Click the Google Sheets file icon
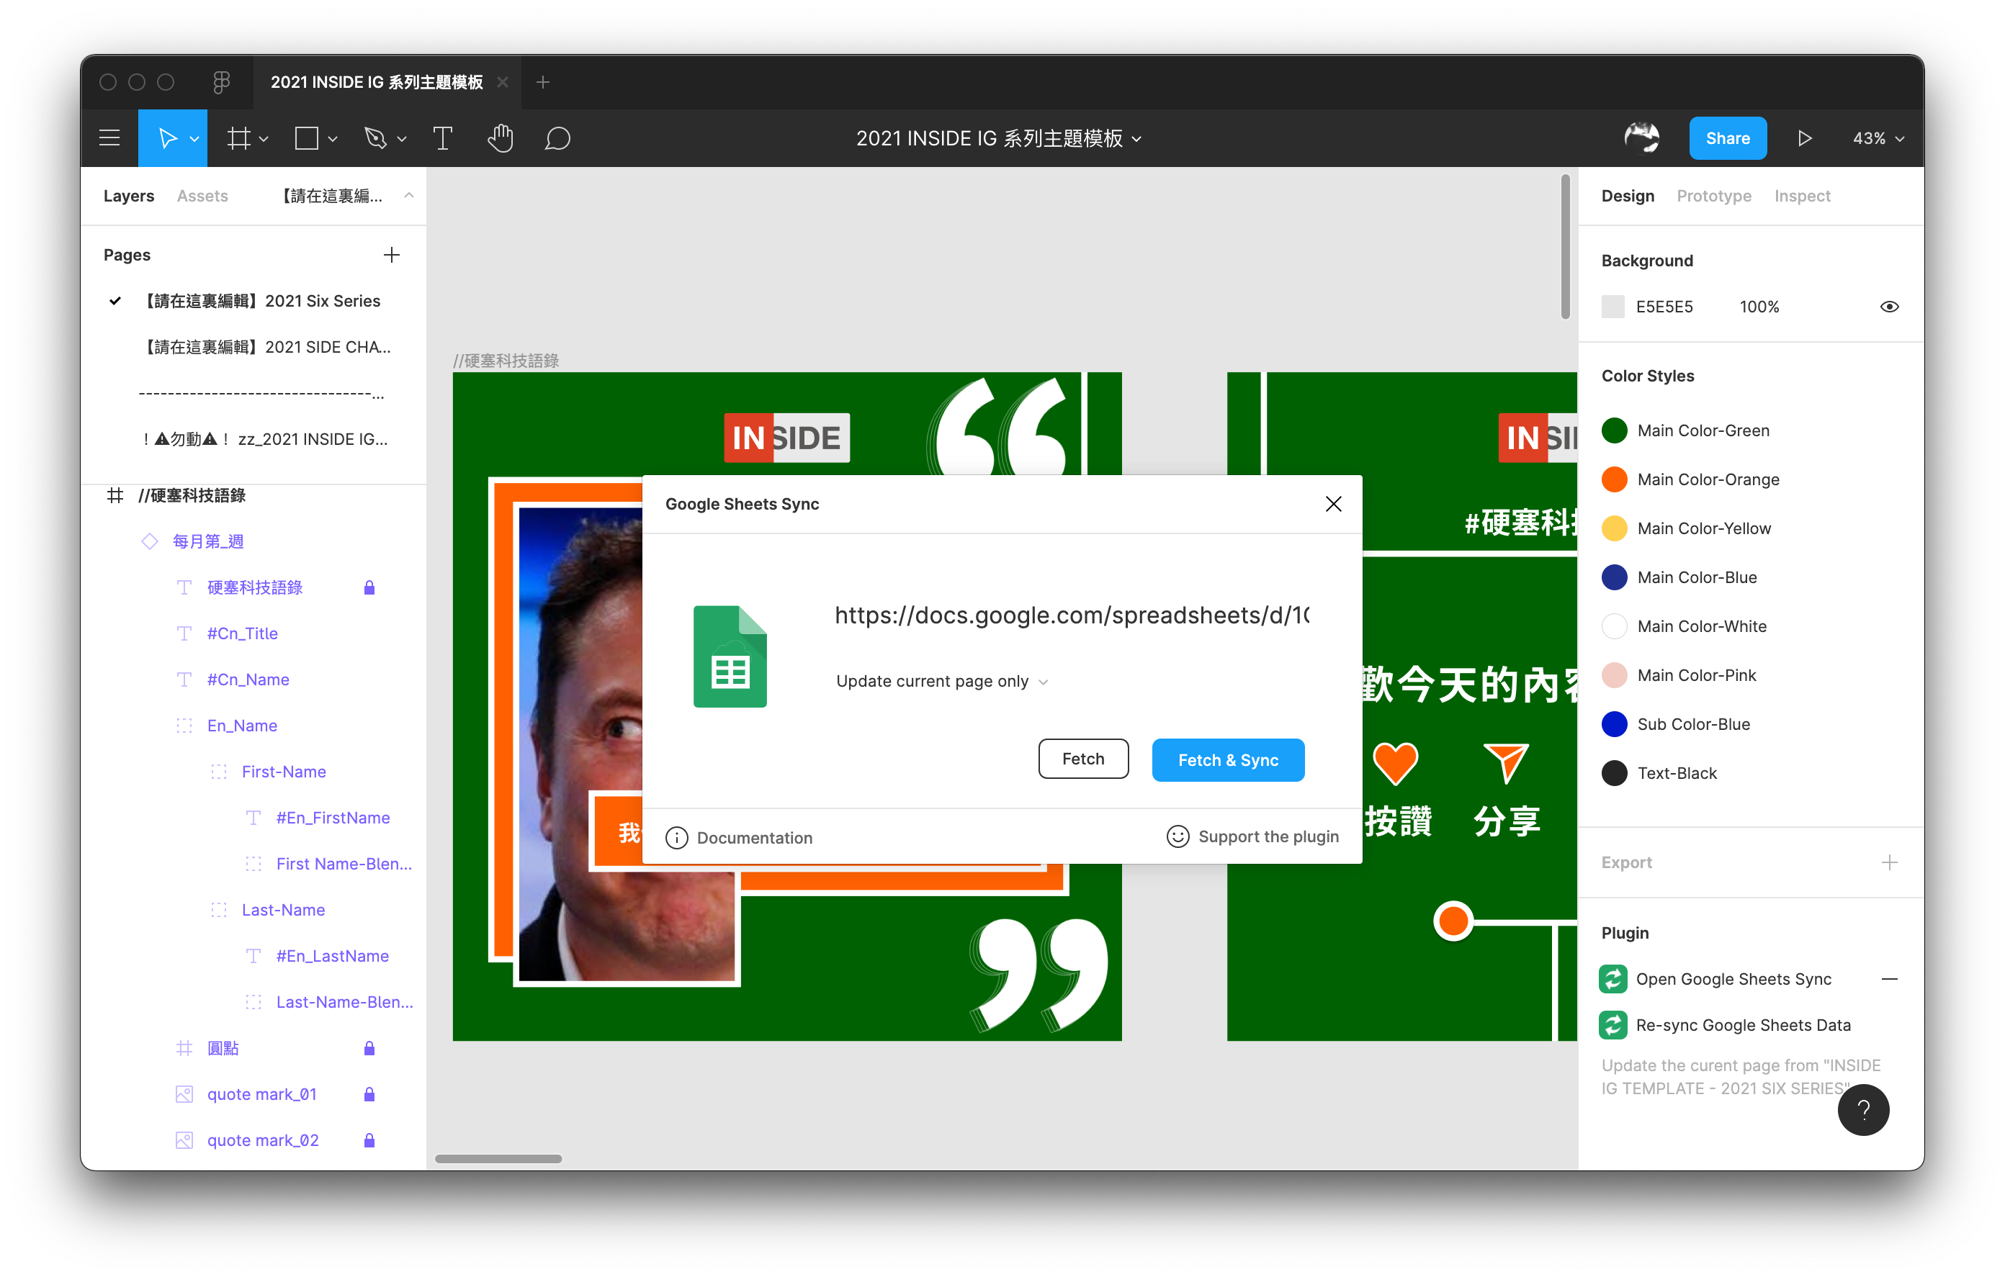 pyautogui.click(x=730, y=656)
